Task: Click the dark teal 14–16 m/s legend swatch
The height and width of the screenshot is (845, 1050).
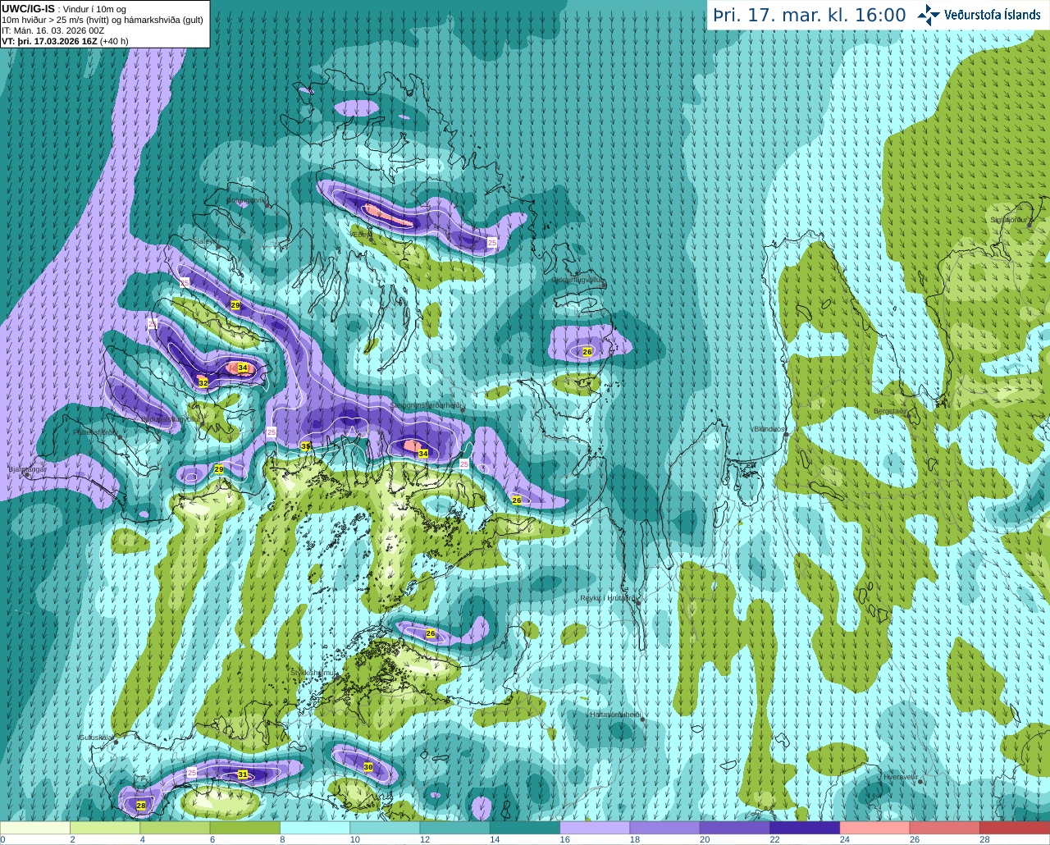Action: [525, 828]
